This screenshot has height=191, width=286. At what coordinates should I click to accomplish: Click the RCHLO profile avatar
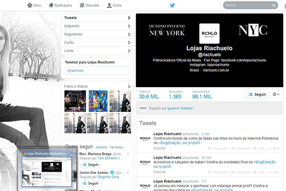(209, 34)
